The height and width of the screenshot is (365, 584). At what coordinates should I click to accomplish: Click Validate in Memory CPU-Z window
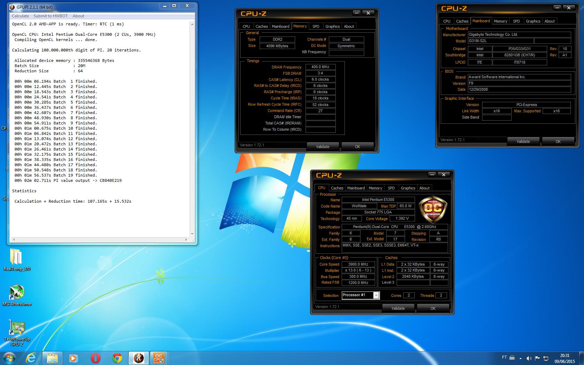(x=323, y=147)
